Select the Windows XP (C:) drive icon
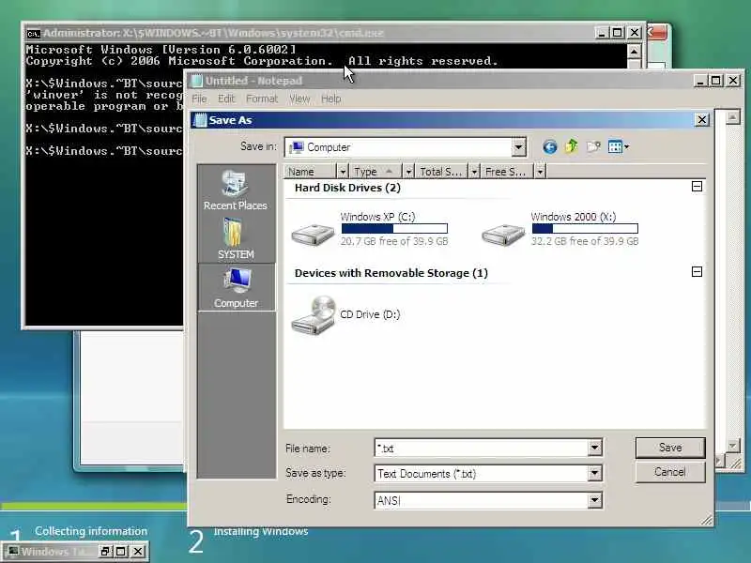The width and height of the screenshot is (751, 563). pyautogui.click(x=314, y=235)
